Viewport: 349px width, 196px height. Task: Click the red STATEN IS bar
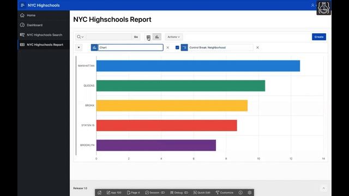(x=167, y=125)
